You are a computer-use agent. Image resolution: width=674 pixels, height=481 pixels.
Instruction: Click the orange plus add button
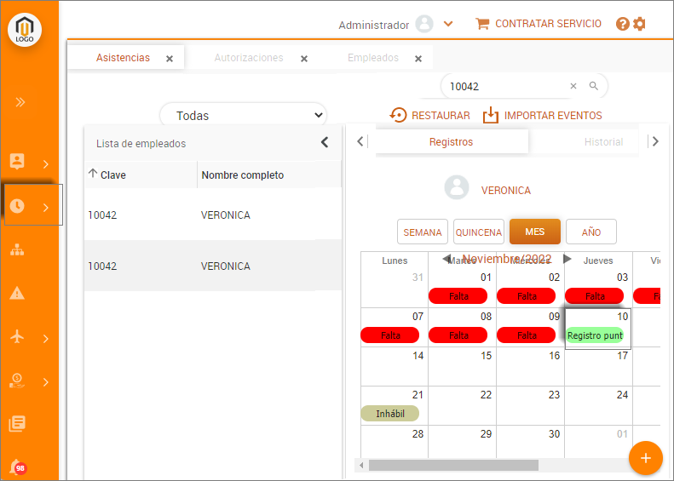(x=645, y=458)
